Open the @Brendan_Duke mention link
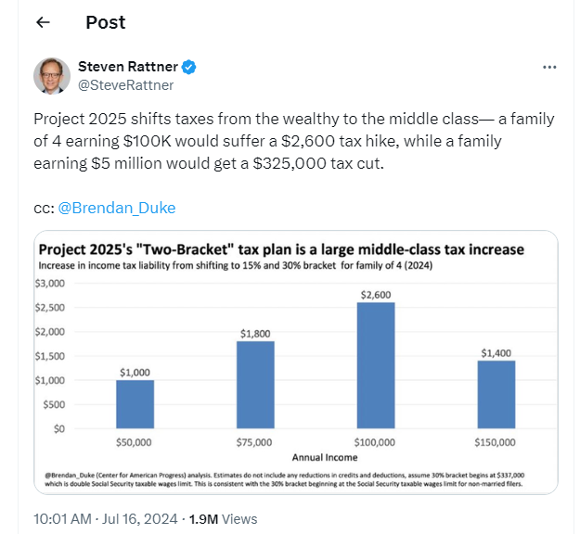The width and height of the screenshot is (580, 534). click(x=117, y=208)
